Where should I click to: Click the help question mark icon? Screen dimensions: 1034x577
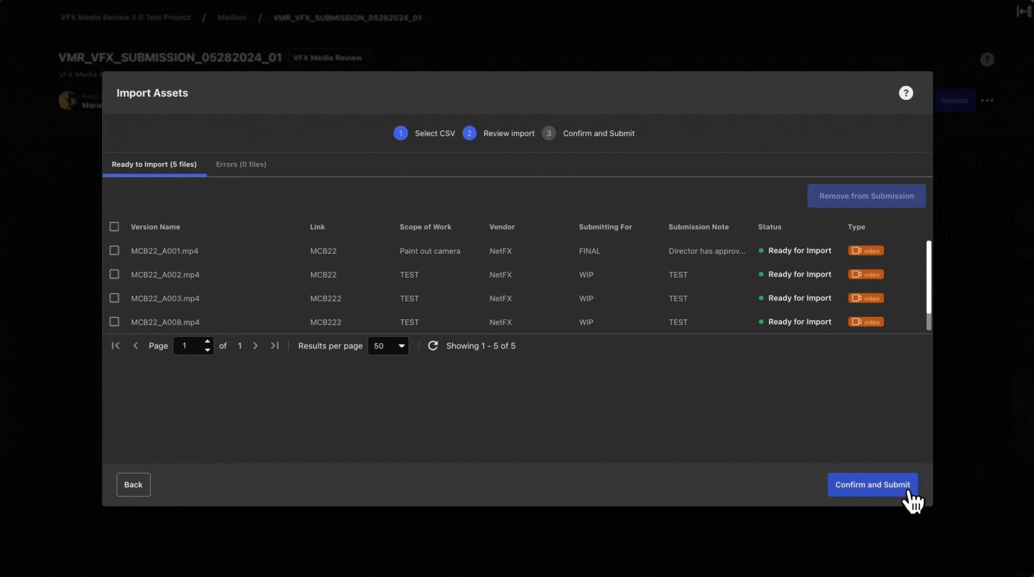click(905, 92)
